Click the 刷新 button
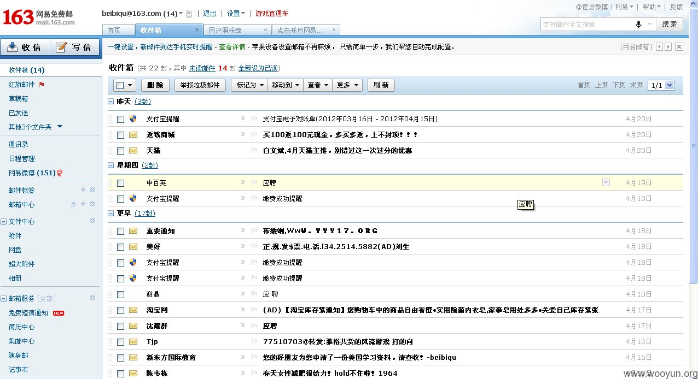Screen dimensions: 698x379 (x=381, y=85)
